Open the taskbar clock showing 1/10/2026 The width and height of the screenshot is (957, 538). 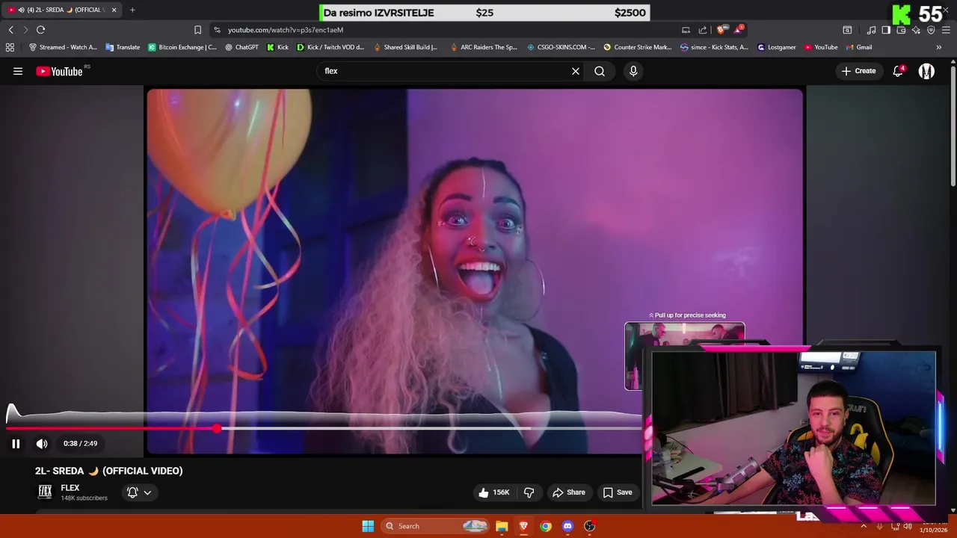coord(932,526)
